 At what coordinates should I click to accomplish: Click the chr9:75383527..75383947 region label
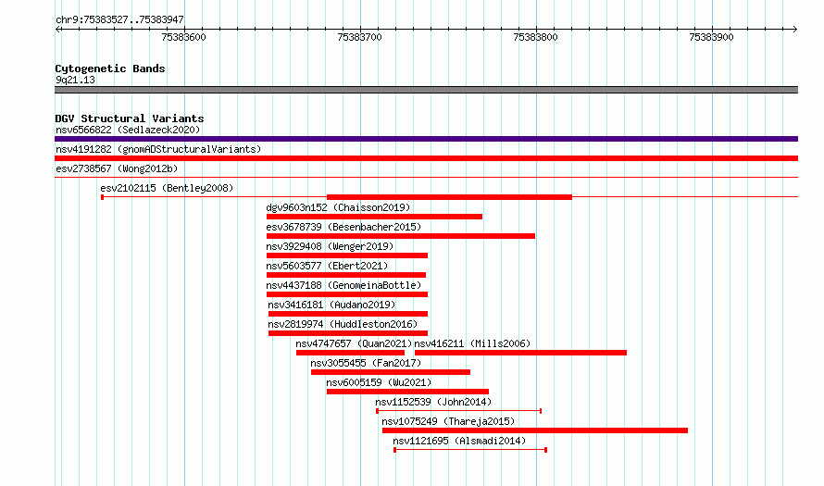pyautogui.click(x=119, y=20)
